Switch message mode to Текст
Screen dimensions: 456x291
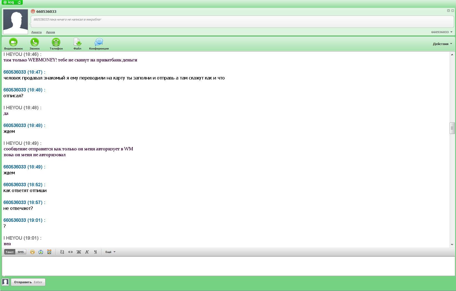click(x=10, y=252)
